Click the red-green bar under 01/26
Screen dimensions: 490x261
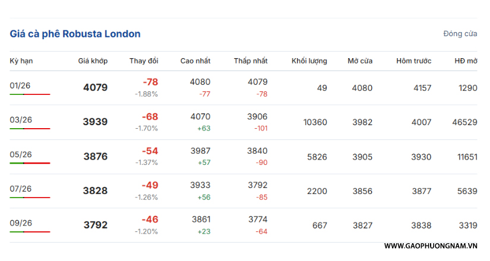[x=30, y=94]
